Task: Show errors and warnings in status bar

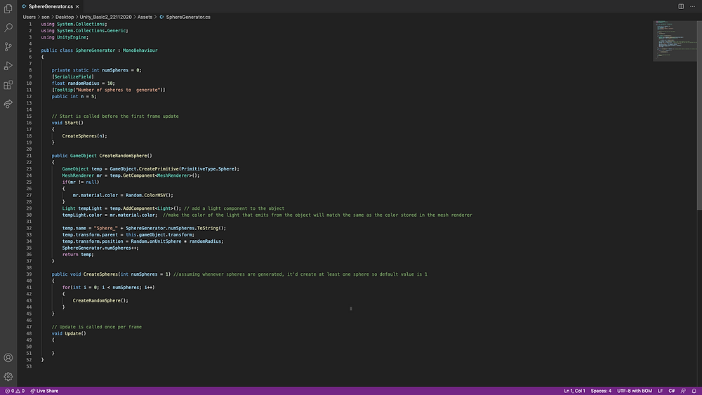Action: pyautogui.click(x=14, y=391)
